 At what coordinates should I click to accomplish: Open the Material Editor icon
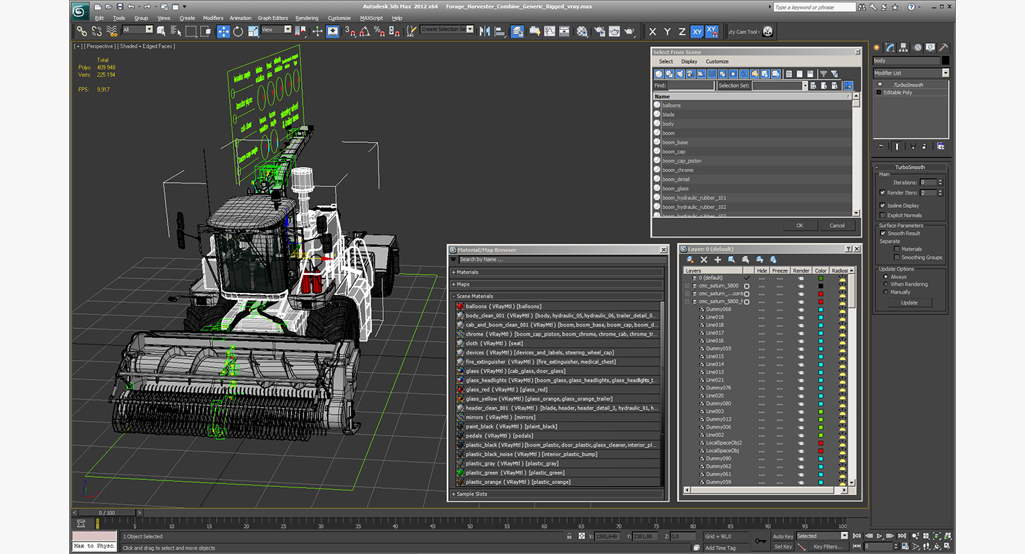(x=582, y=31)
